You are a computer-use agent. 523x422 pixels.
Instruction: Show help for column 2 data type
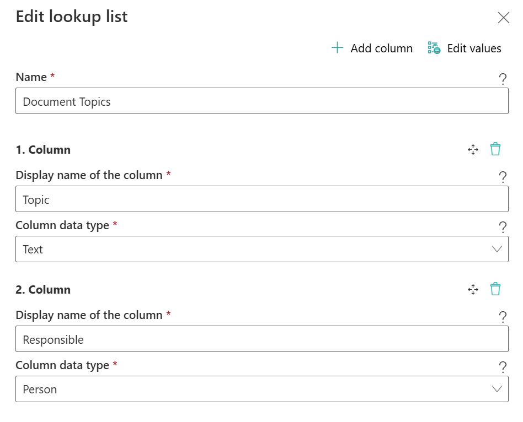coord(503,367)
